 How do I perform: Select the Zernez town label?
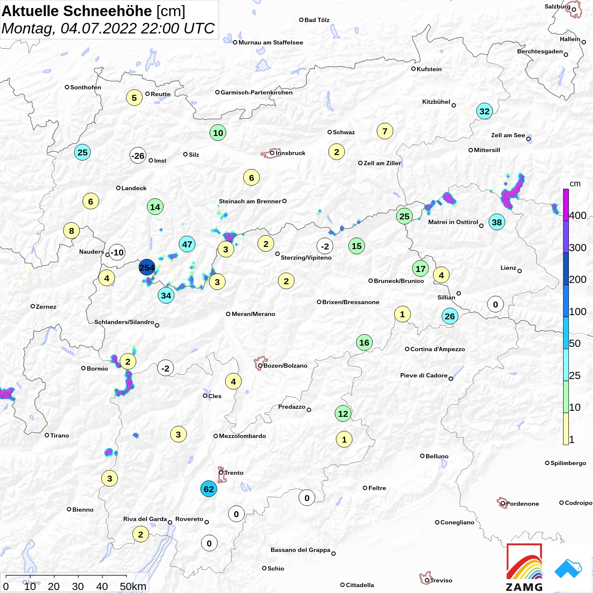pyautogui.click(x=46, y=307)
